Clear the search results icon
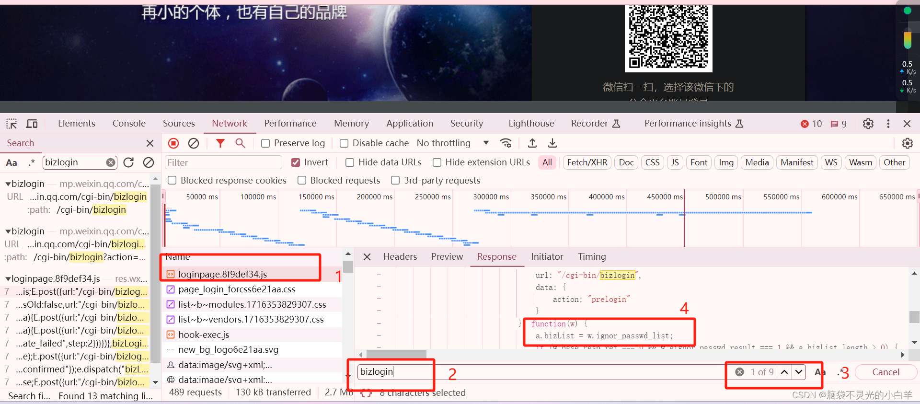The image size is (920, 404). tap(149, 162)
